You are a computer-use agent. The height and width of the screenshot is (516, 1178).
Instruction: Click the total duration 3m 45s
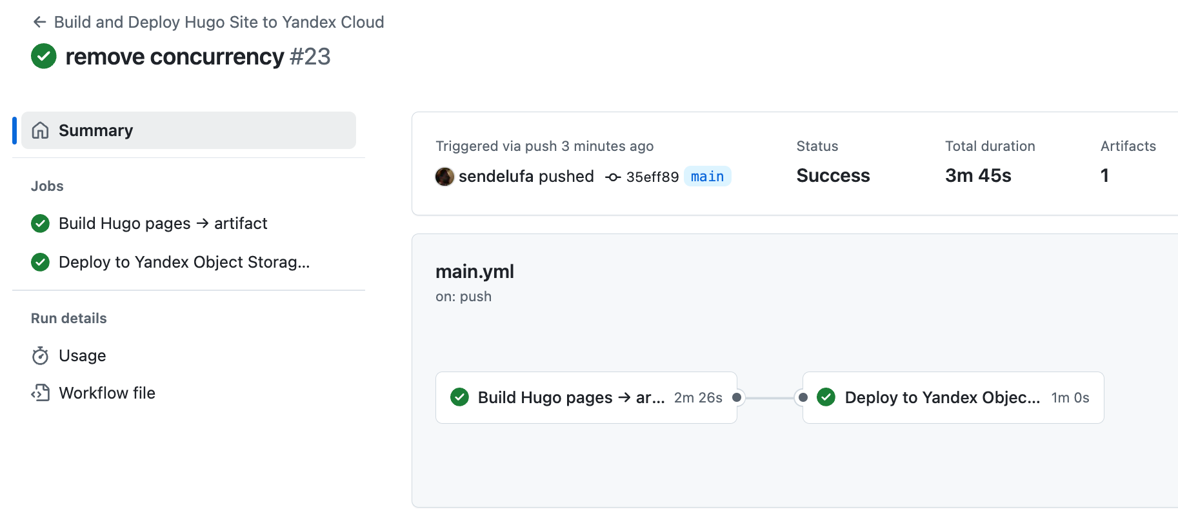[978, 175]
